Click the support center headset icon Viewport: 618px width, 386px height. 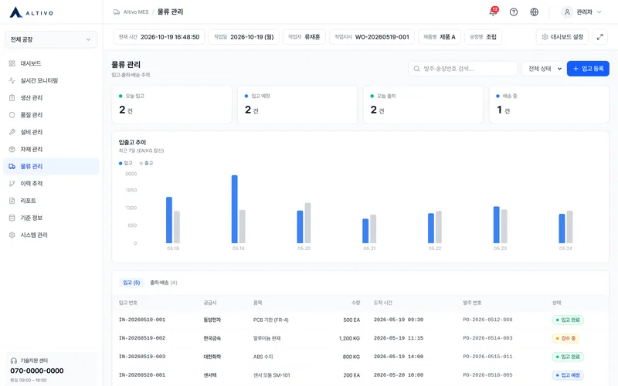[14, 361]
